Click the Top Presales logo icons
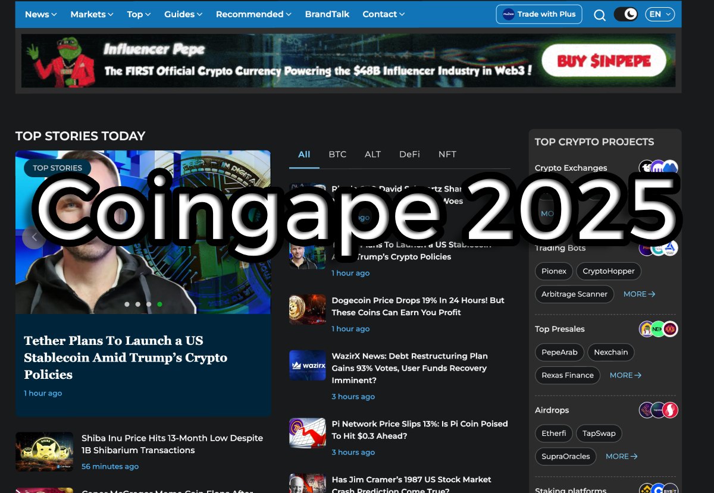Screen dimensions: 714x493 [659, 329]
